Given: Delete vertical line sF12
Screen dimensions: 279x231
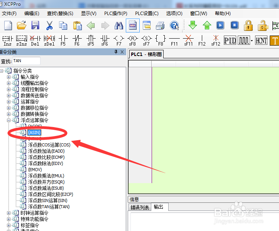Looking at the screenshot, I should click(216, 41).
